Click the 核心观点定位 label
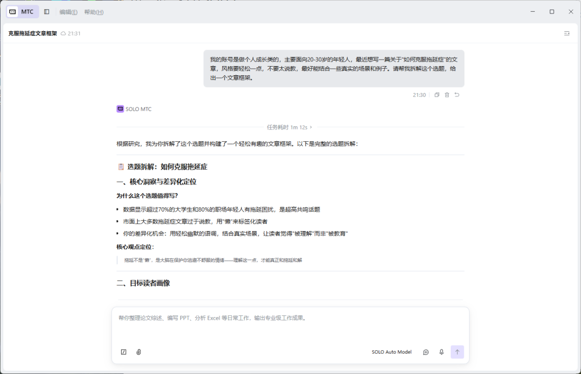 pos(135,247)
